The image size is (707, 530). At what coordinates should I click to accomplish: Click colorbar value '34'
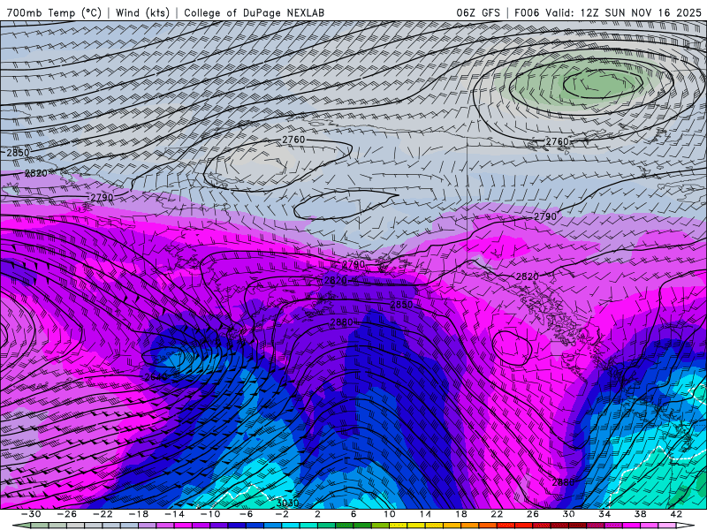[604, 514]
